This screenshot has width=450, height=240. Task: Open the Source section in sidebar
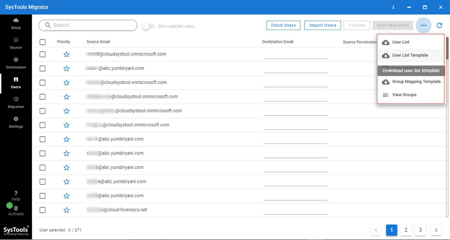[x=16, y=43]
